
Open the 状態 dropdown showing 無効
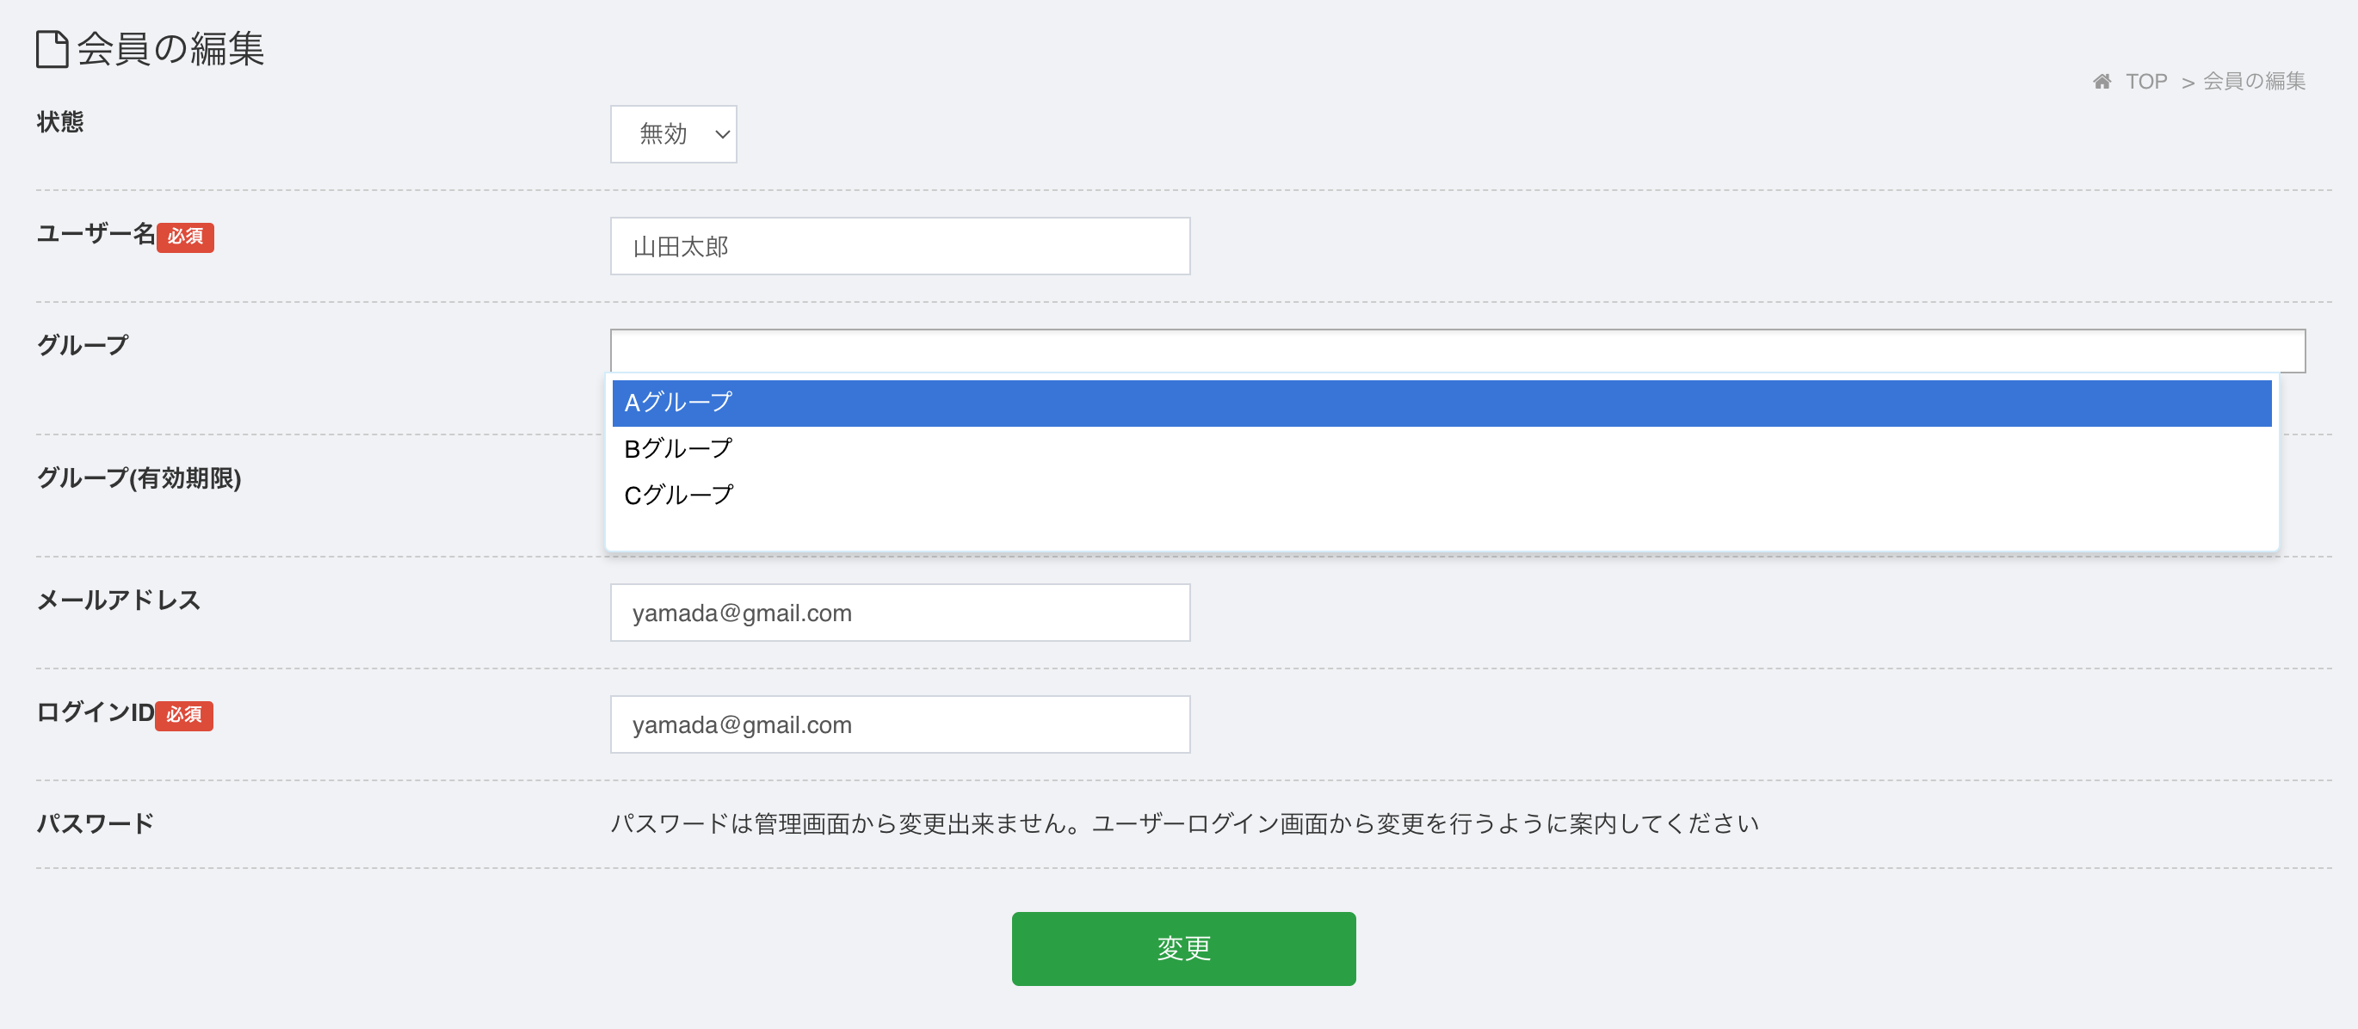pyautogui.click(x=673, y=134)
